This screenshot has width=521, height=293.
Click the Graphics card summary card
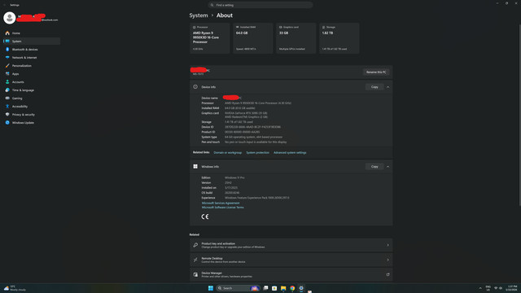pyautogui.click(x=296, y=38)
